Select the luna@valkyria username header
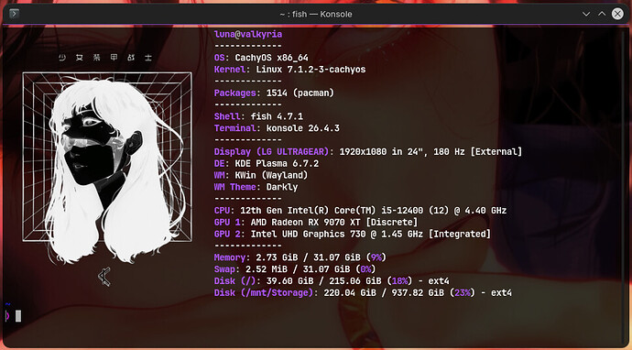This screenshot has height=350, width=632. [248, 34]
